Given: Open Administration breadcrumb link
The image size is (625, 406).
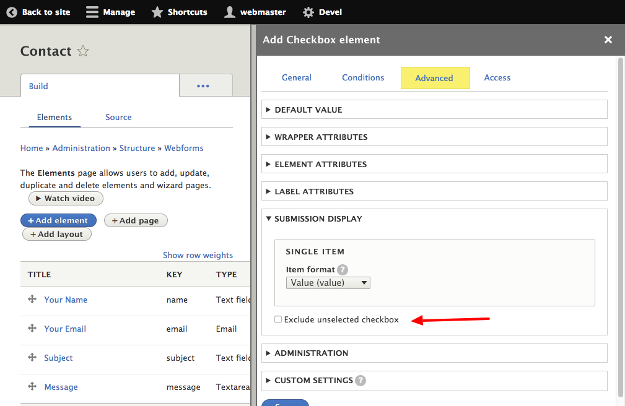Looking at the screenshot, I should pyautogui.click(x=81, y=148).
